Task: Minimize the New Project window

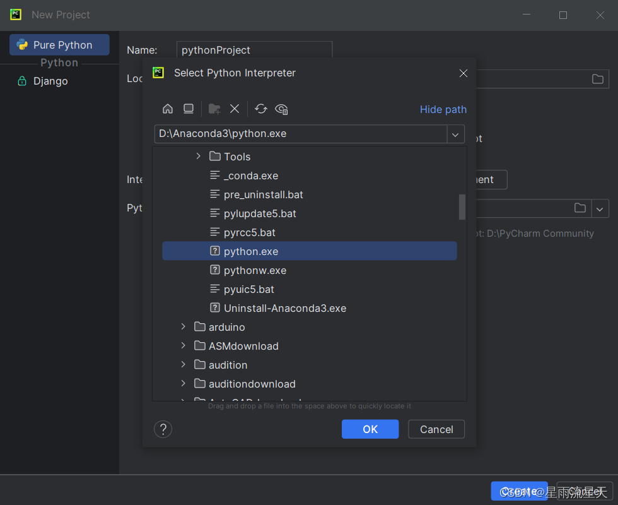Action: pos(527,15)
